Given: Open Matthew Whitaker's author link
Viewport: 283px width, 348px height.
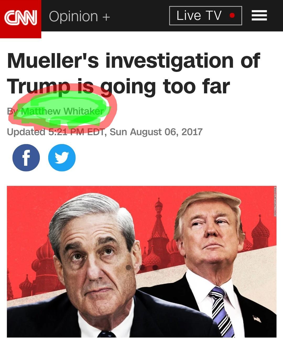Looking at the screenshot, I should (x=62, y=111).
